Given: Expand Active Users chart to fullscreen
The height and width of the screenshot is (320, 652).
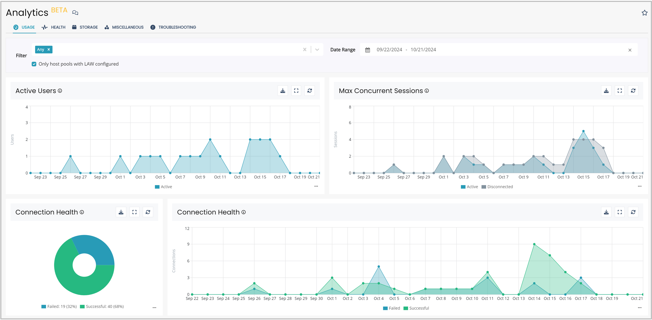Looking at the screenshot, I should [x=296, y=91].
